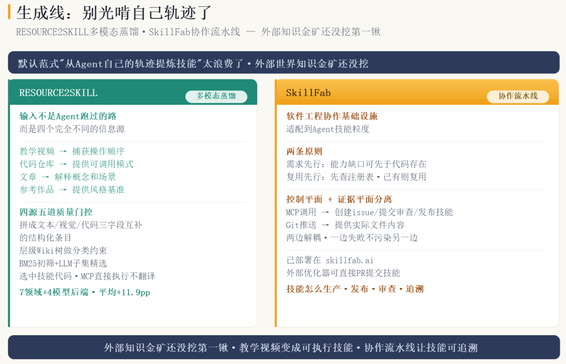This screenshot has width=566, height=364.
Task: Click heading 两条原则
Action: coord(304,151)
